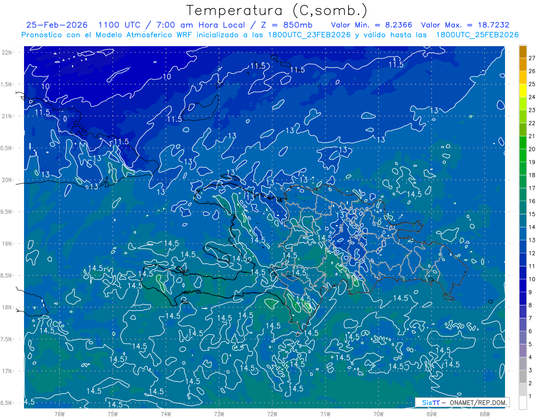544x420 pixels.
Task: Pick the orange swatch between 26 and 27
Action: click(x=523, y=64)
